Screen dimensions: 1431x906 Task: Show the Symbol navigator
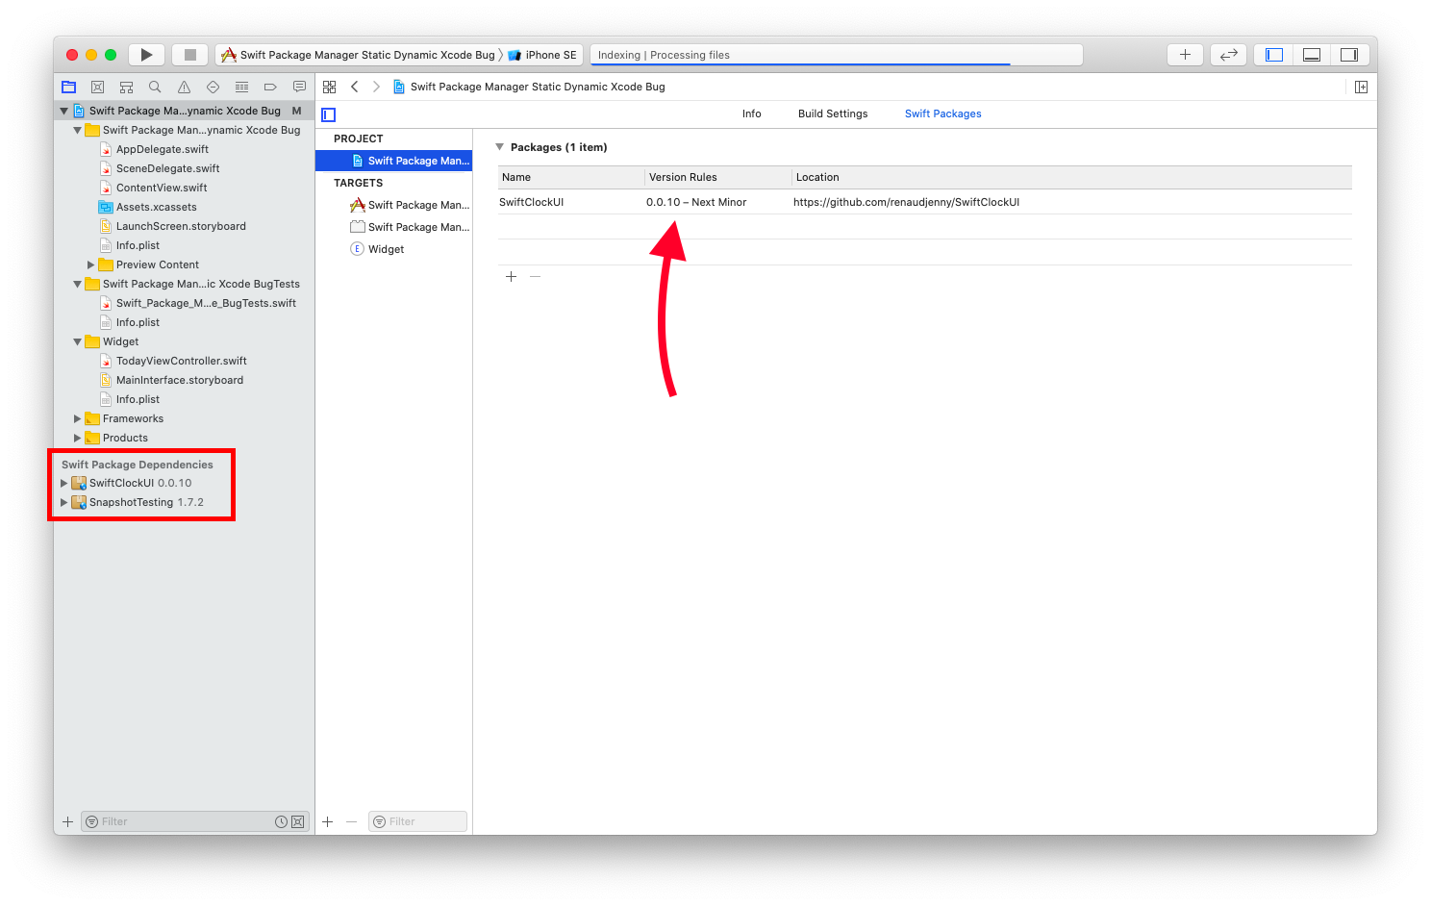pyautogui.click(x=126, y=87)
